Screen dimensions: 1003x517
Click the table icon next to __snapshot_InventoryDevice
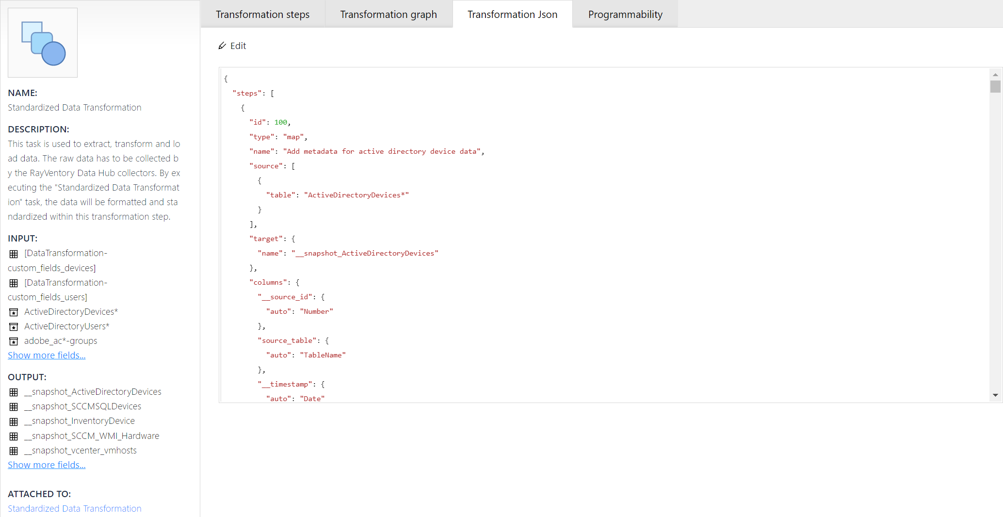pos(14,421)
